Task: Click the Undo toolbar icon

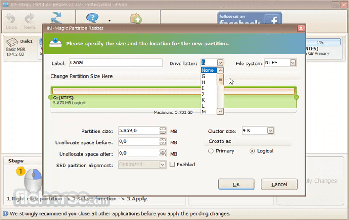Action: coord(10,19)
